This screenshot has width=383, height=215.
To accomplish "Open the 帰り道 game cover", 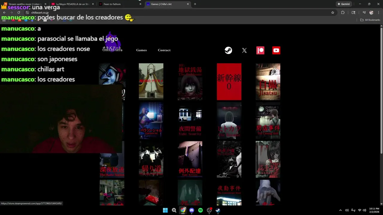I will pos(151,159).
